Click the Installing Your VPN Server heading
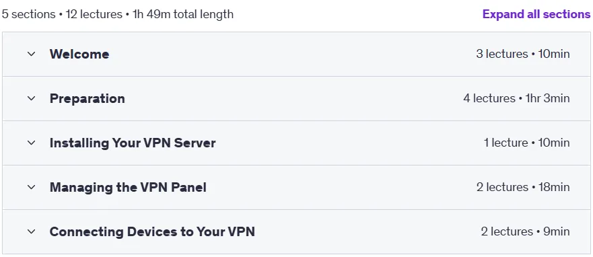The width and height of the screenshot is (593, 257). 133,143
